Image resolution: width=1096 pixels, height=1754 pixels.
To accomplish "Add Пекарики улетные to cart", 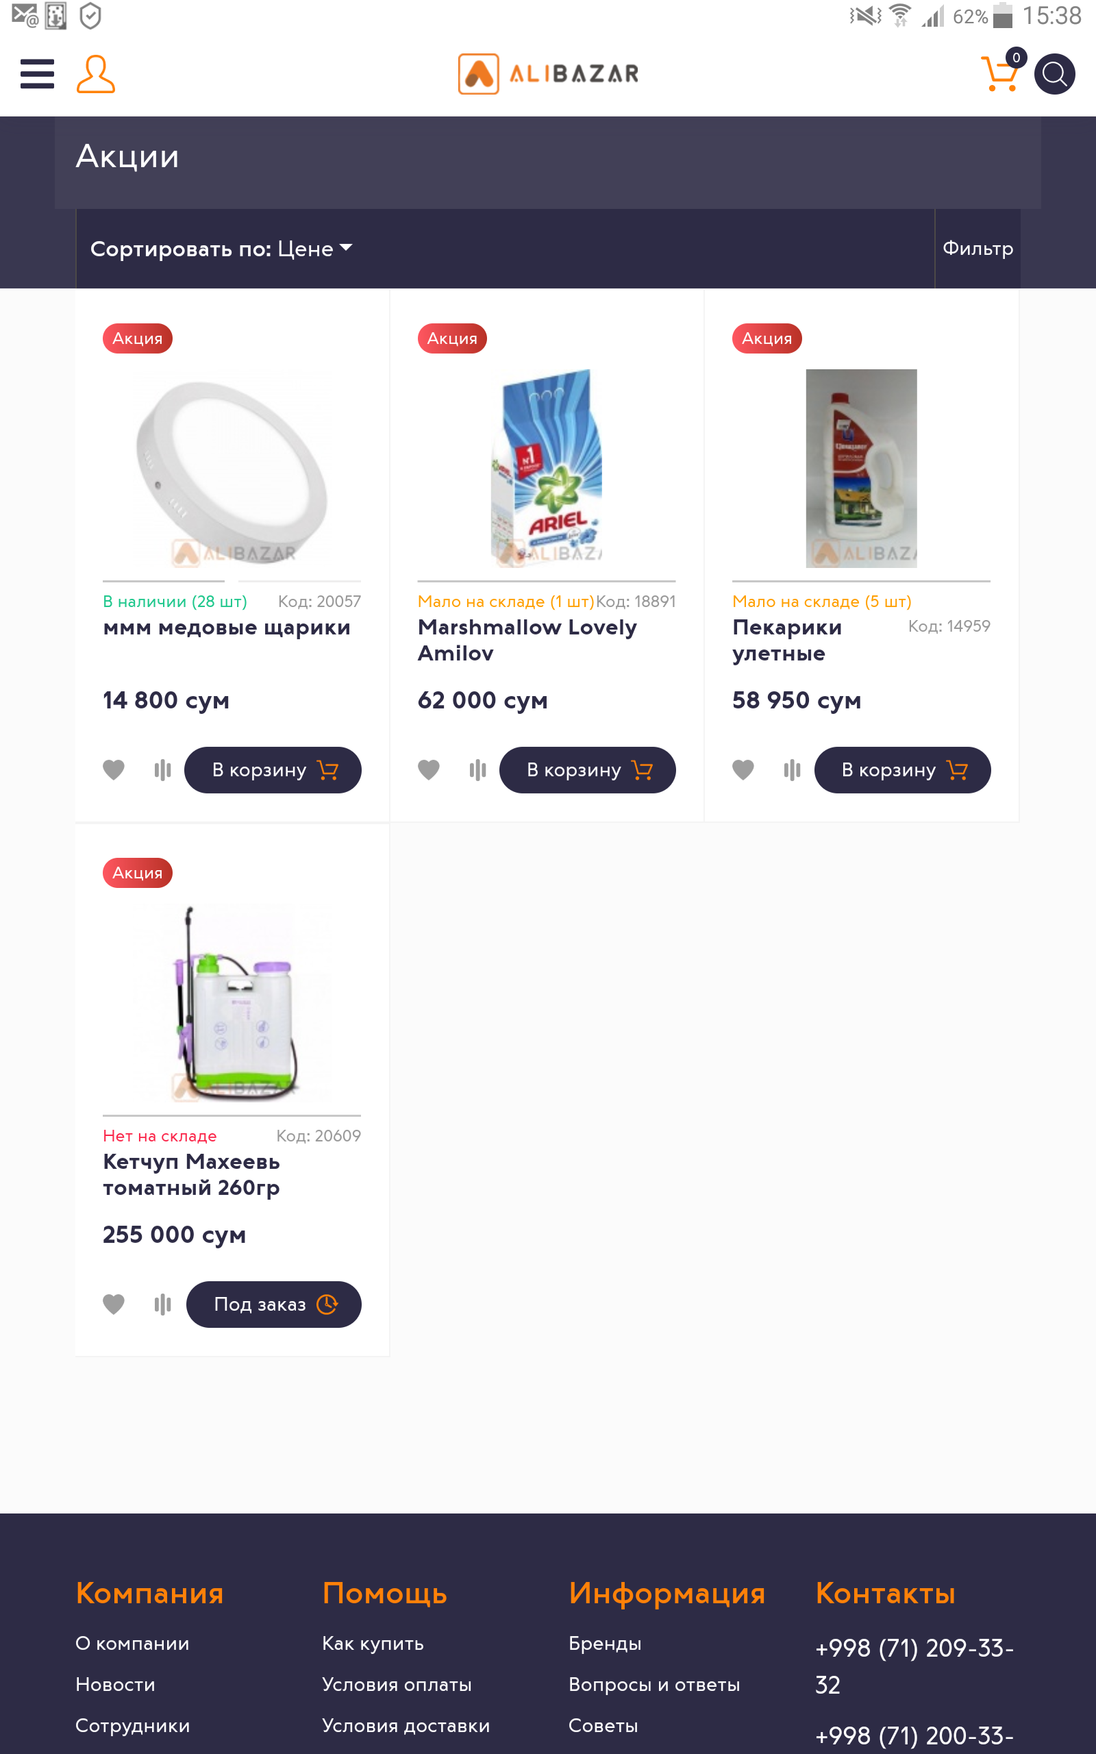I will point(901,769).
